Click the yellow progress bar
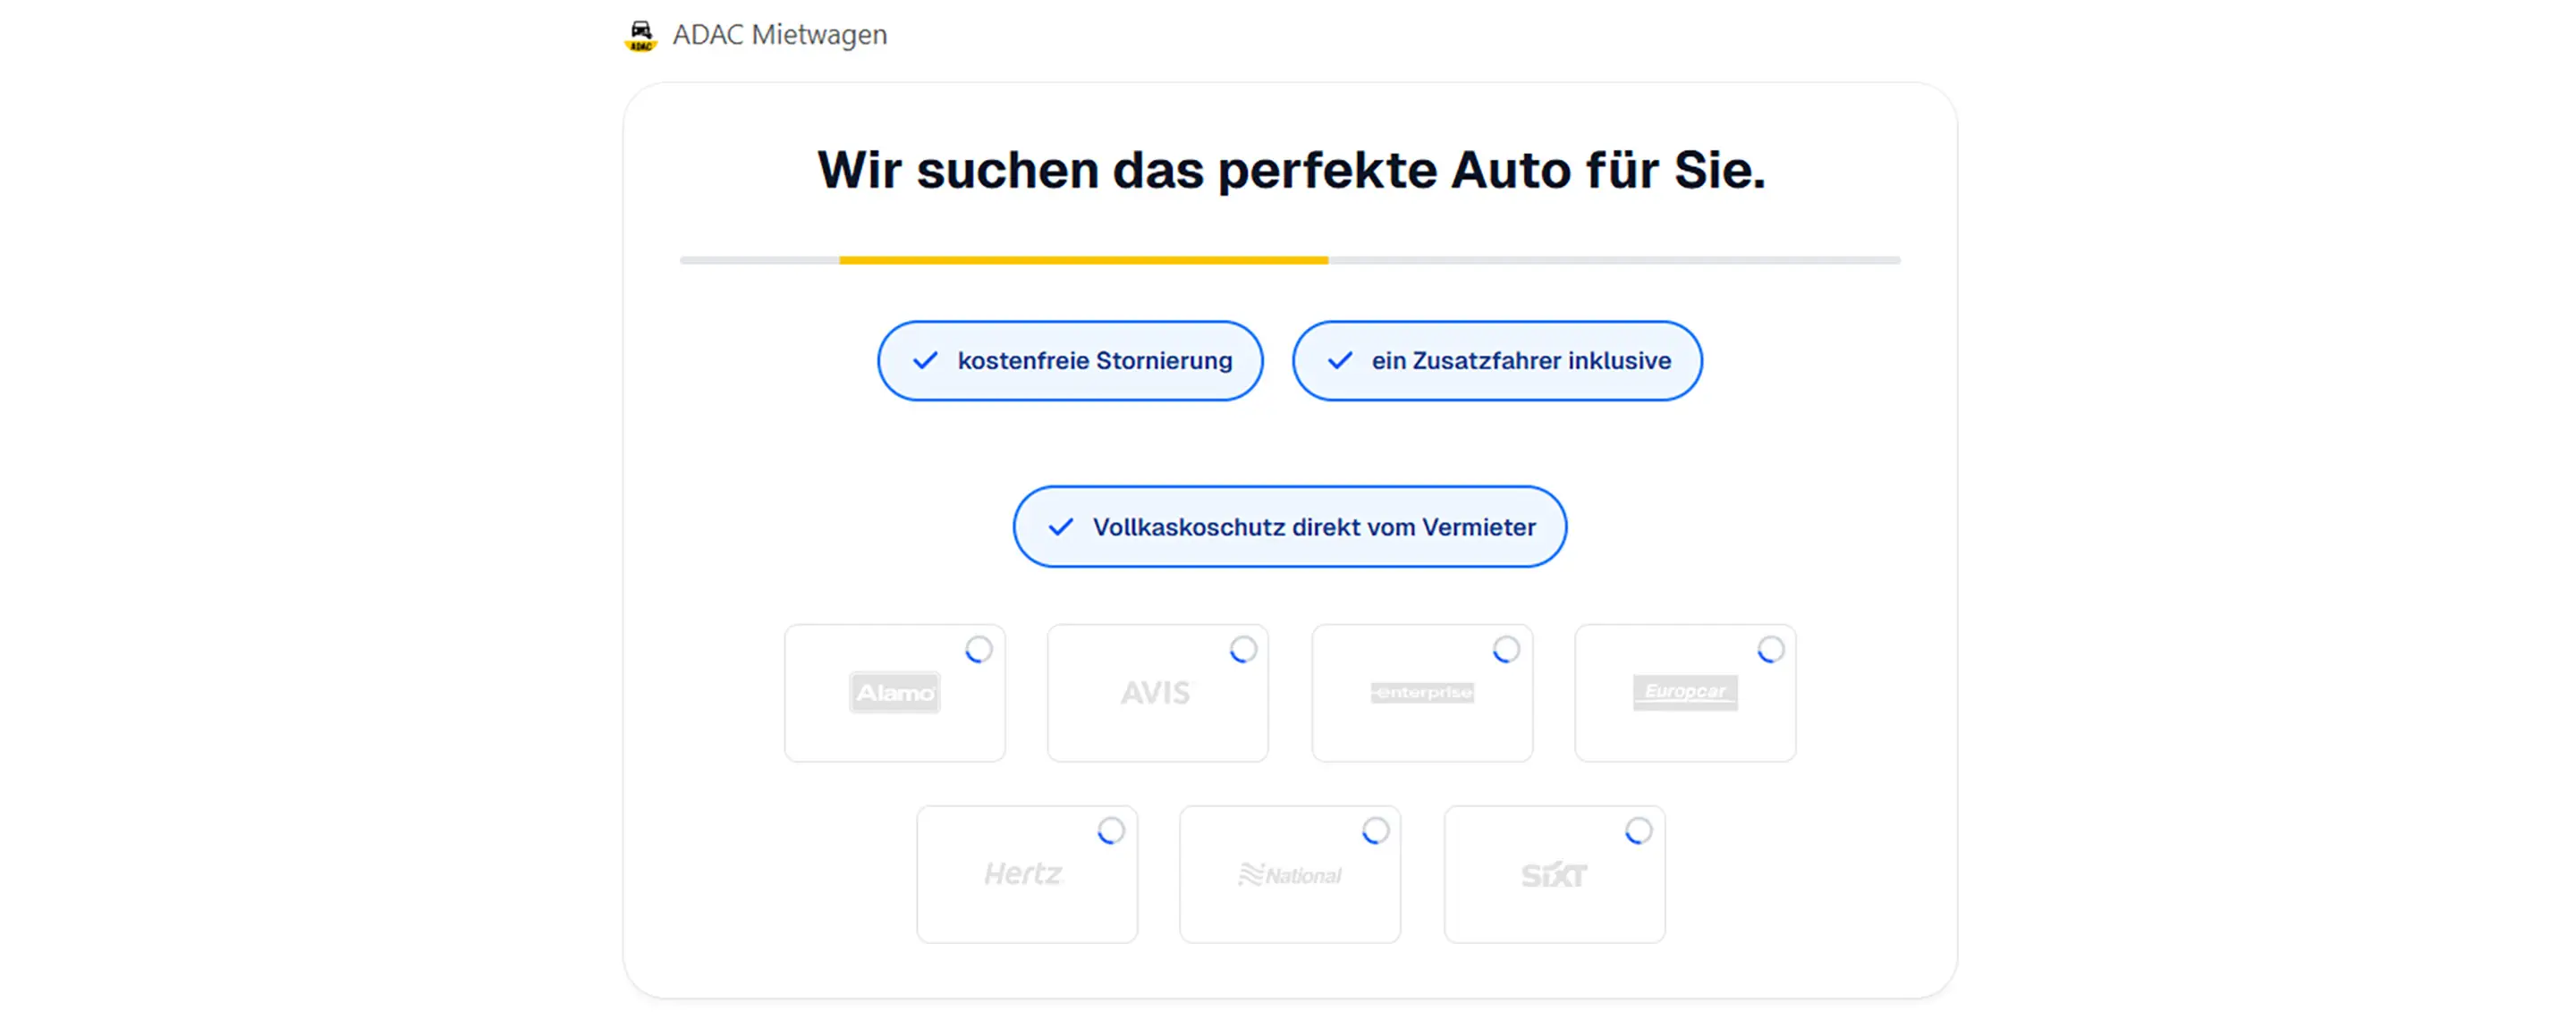 [x=1085, y=260]
